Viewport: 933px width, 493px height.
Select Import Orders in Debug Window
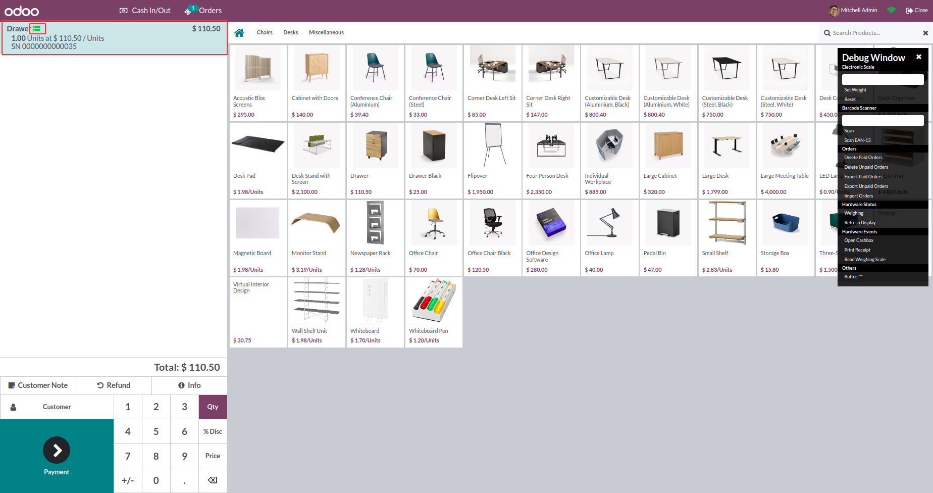click(x=859, y=196)
